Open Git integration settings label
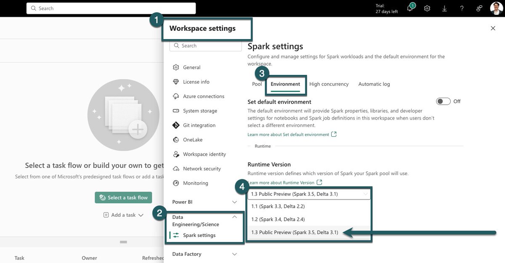The image size is (505, 263). click(x=199, y=125)
